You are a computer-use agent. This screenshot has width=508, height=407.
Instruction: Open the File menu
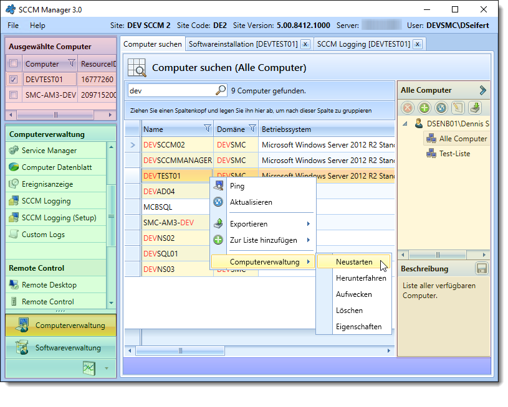click(x=13, y=26)
